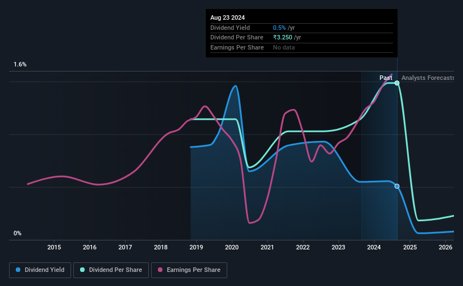Click the Past label on chart
This screenshot has width=463, height=286.
(386, 78)
